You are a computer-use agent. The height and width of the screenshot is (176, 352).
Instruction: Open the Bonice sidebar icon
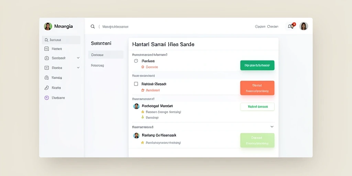46,68
